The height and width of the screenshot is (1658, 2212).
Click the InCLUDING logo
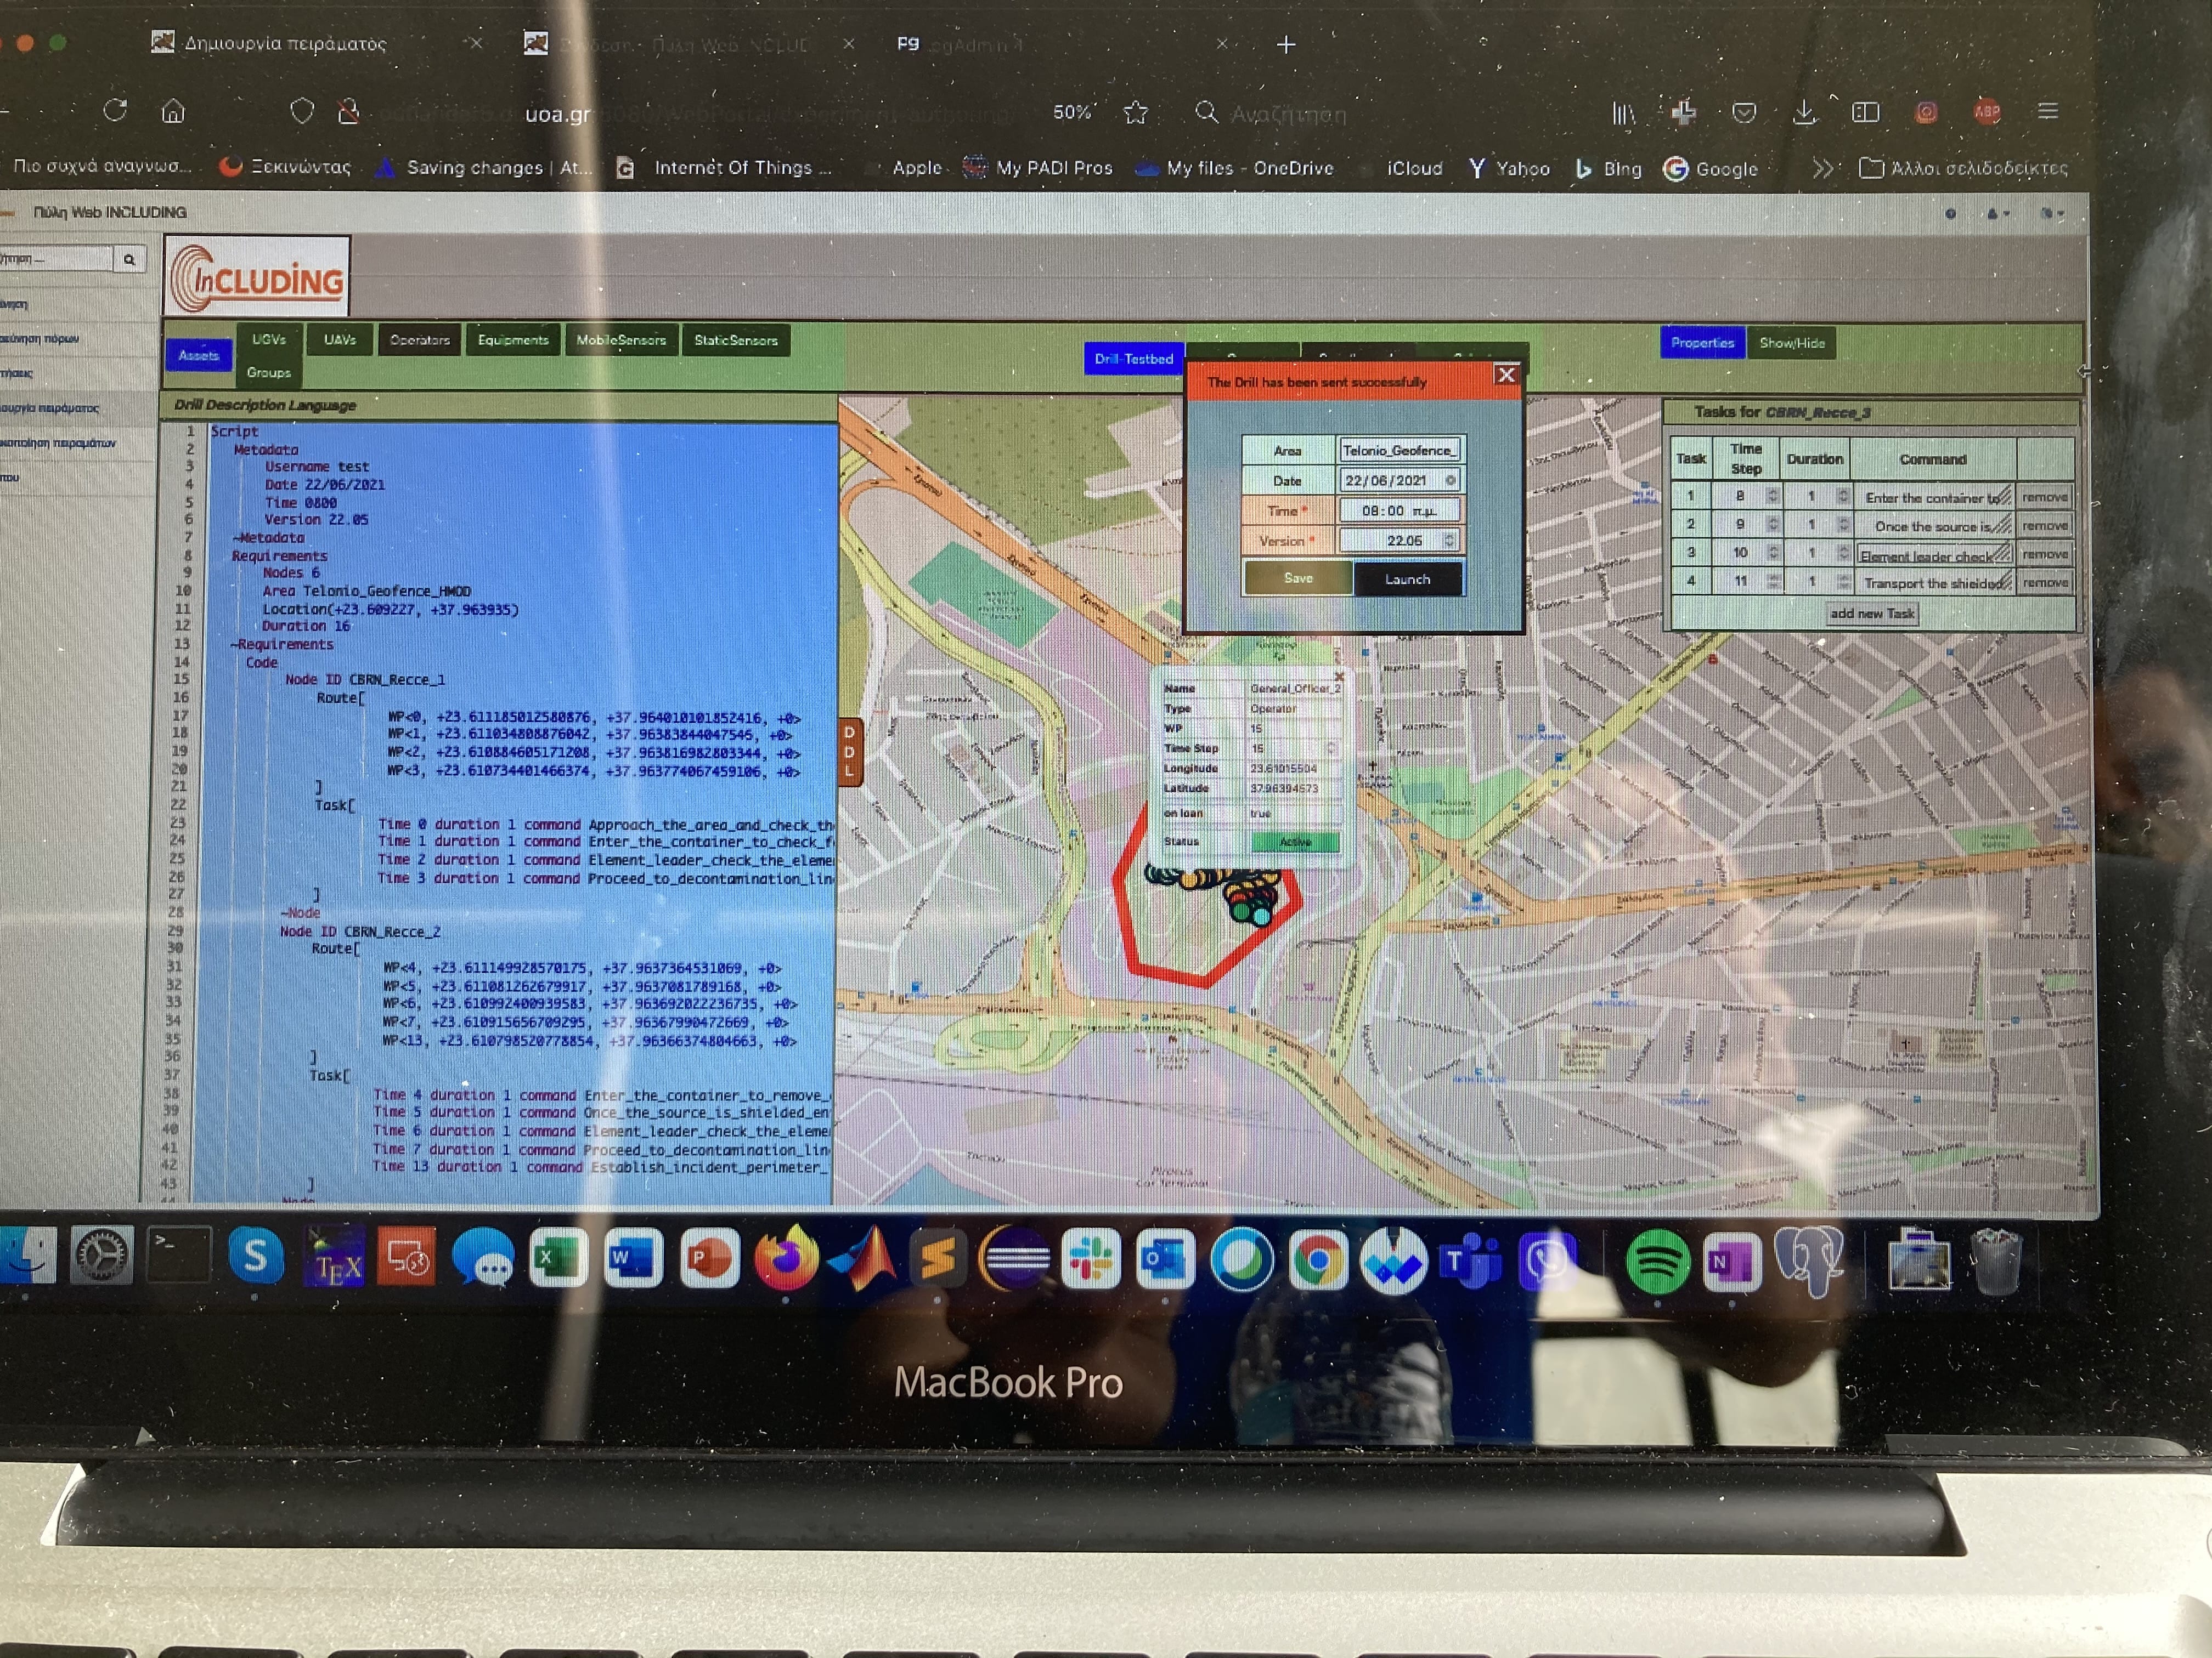[x=257, y=277]
